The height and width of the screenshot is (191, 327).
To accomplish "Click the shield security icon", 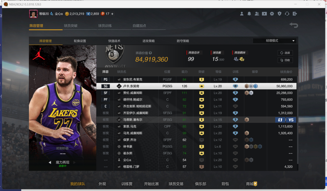I will [x=279, y=14].
